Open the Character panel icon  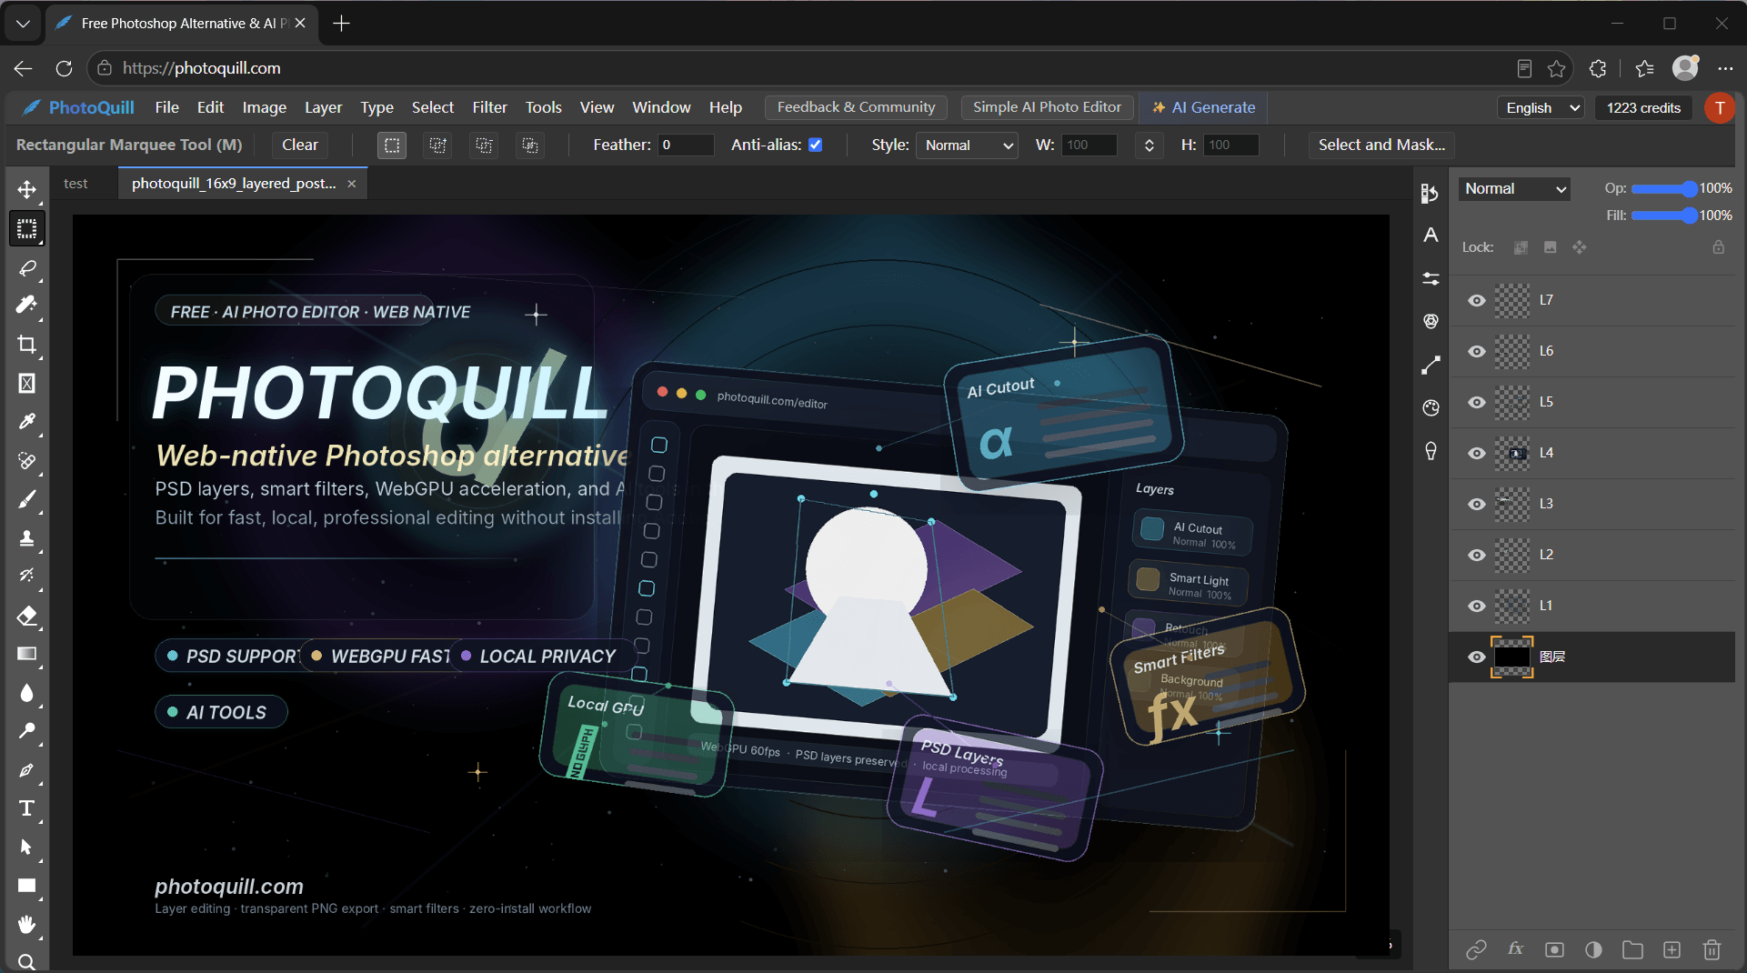click(x=1431, y=235)
